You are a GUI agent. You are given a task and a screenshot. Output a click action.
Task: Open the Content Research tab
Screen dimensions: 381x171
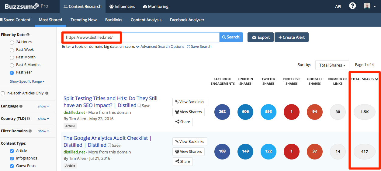[x=82, y=6]
